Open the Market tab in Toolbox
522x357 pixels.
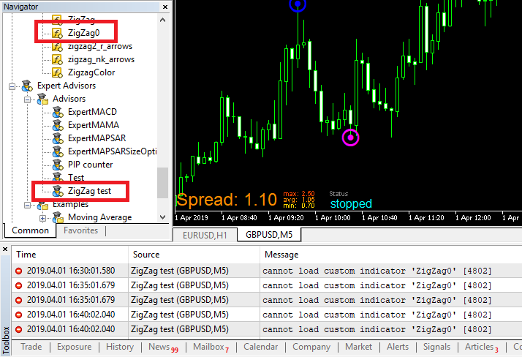358,347
